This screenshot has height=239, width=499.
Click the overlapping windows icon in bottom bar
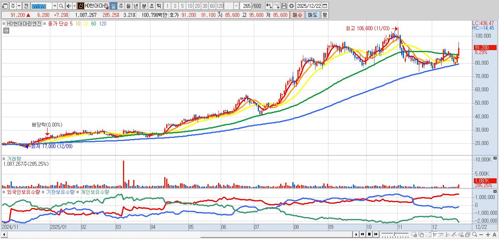421,234
